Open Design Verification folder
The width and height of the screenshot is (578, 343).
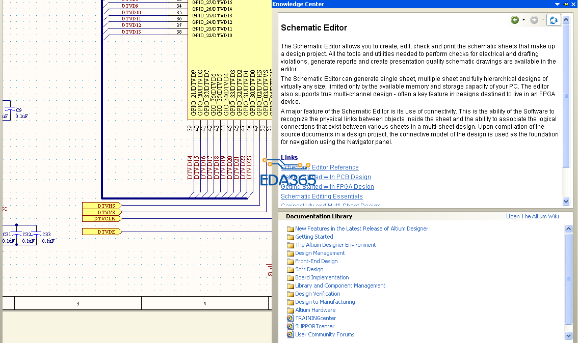[318, 294]
